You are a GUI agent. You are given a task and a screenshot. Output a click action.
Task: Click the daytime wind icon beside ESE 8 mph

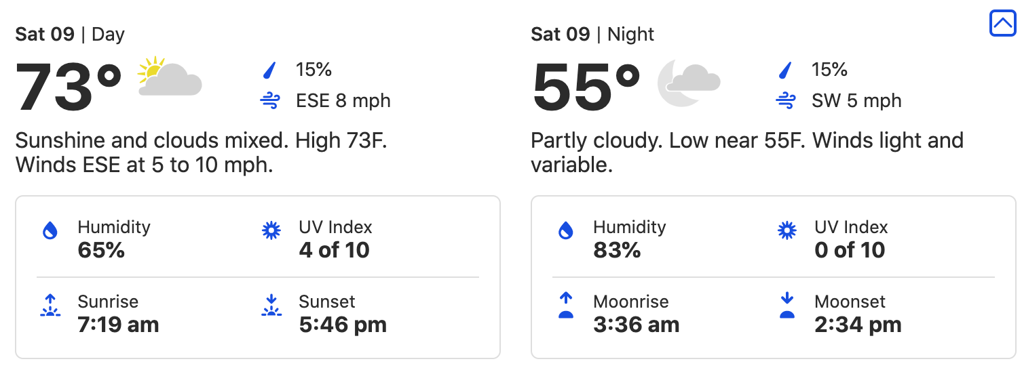tap(270, 102)
